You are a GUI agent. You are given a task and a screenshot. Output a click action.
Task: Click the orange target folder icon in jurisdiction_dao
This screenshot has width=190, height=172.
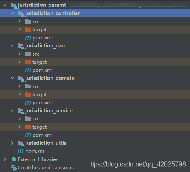click(28, 62)
